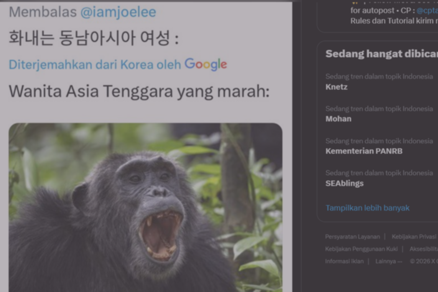
Task: Go to the Aksesibilitas footer link
Action: tap(423, 249)
